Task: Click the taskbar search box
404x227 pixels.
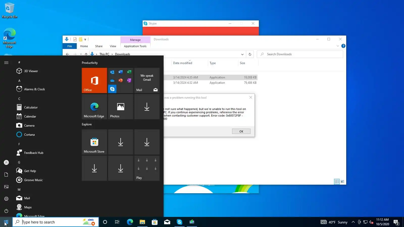Action: pos(56,222)
